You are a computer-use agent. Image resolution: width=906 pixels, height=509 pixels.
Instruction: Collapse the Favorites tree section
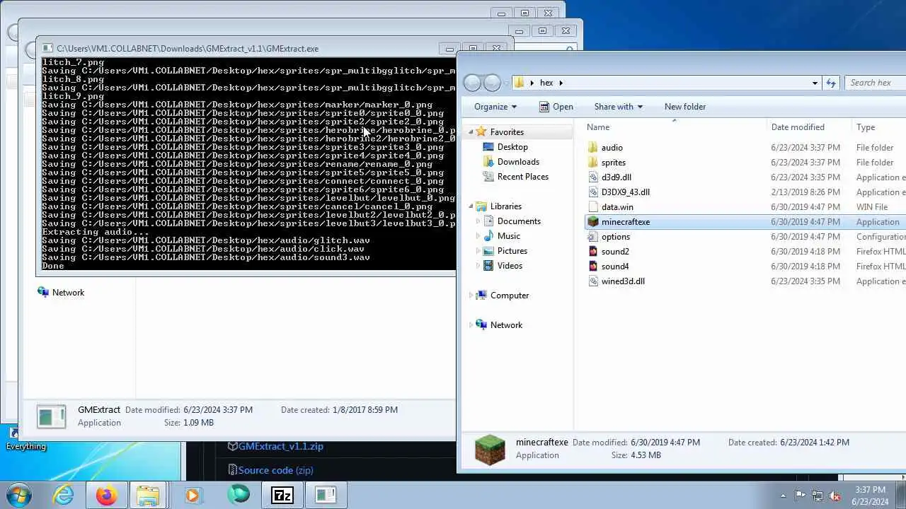(471, 132)
